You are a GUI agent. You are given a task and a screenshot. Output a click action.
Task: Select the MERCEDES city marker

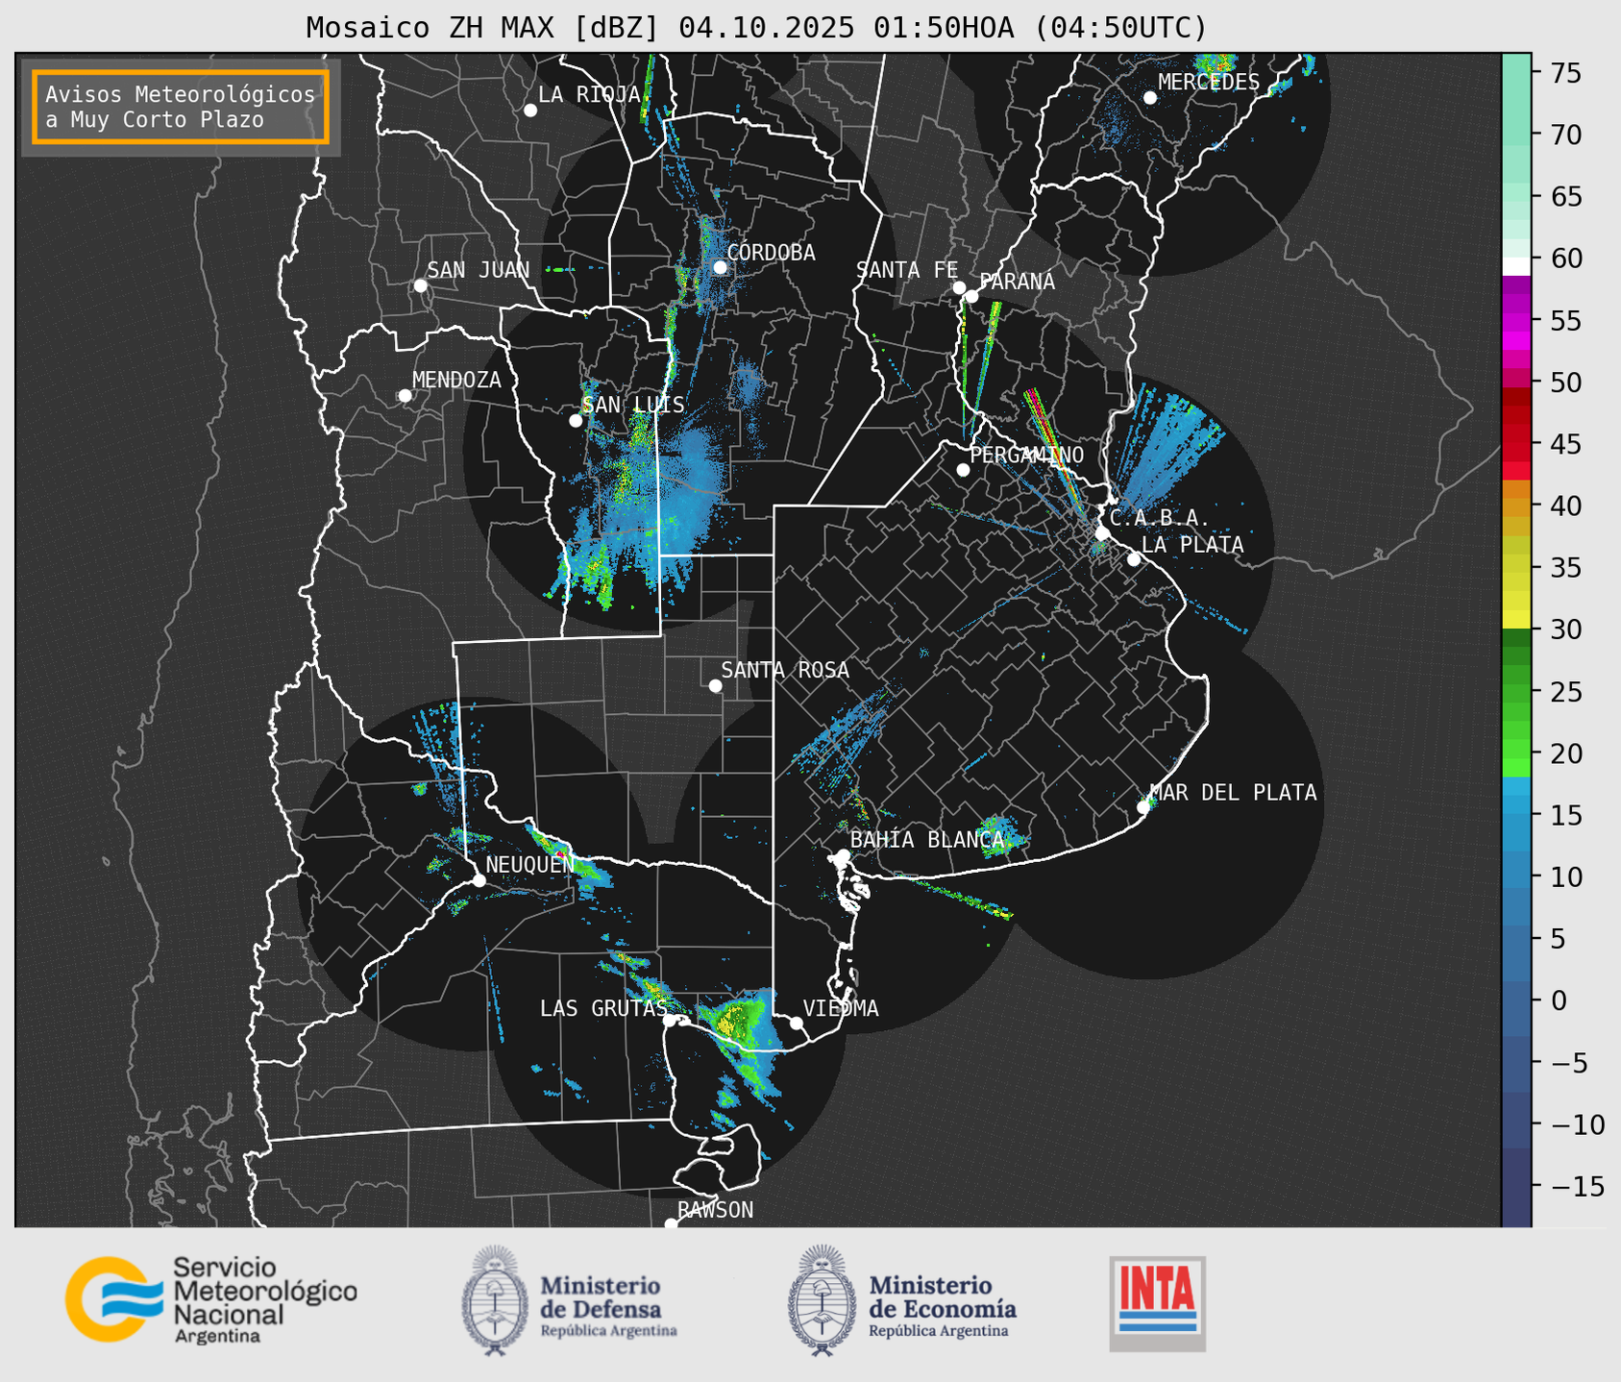click(x=1149, y=98)
